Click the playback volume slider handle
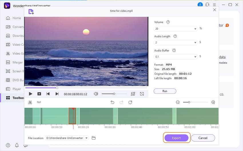The height and width of the screenshot is (151, 243). 114,94
